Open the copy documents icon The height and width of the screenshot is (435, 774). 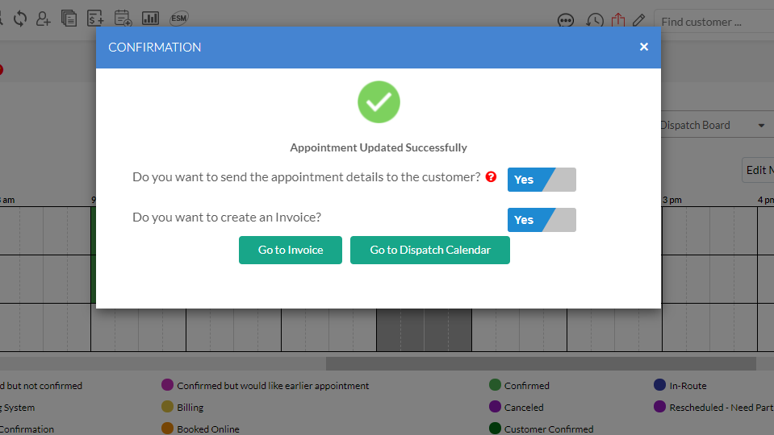click(x=69, y=18)
